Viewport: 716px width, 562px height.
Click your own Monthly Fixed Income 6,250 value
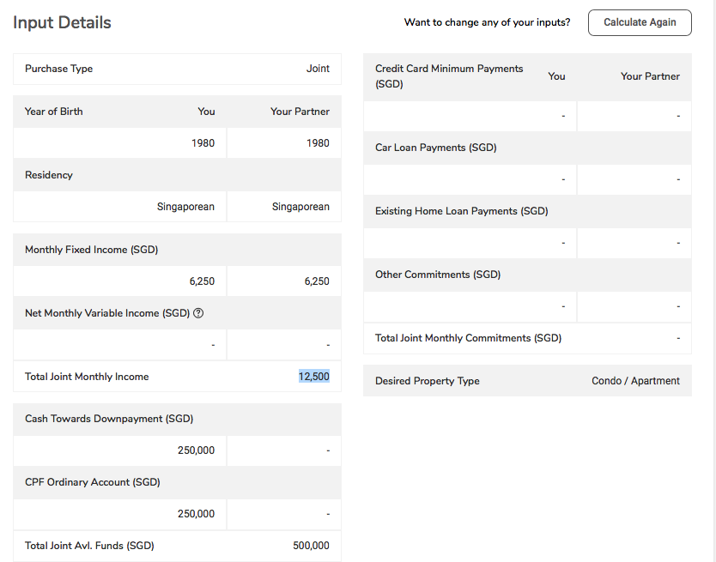click(x=202, y=281)
